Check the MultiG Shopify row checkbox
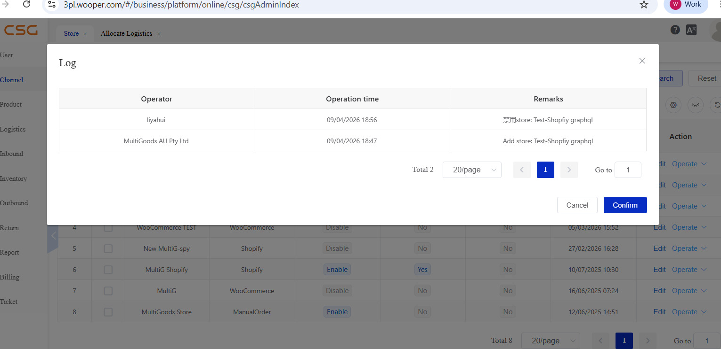This screenshot has height=349, width=721. [108, 270]
